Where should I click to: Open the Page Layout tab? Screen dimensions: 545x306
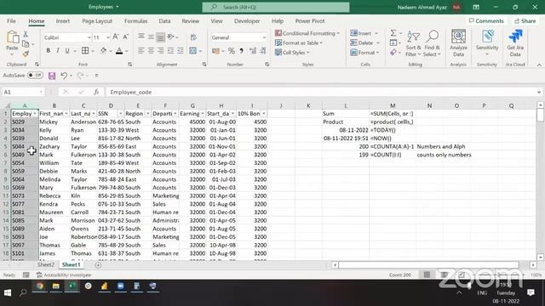pos(97,20)
